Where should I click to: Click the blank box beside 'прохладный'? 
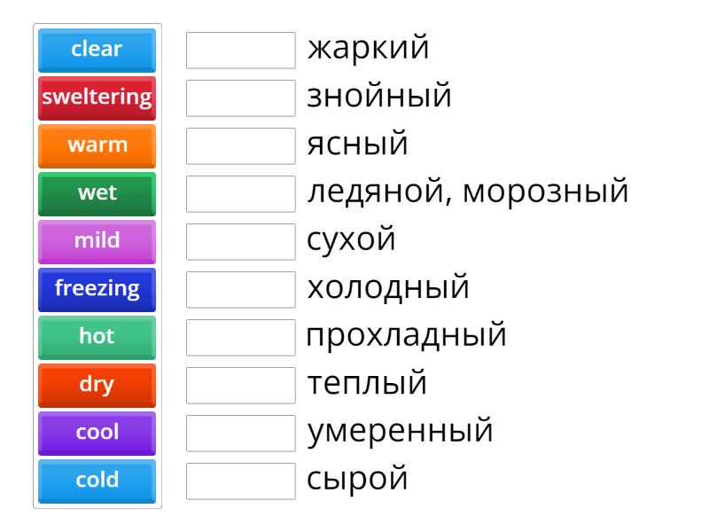click(240, 336)
